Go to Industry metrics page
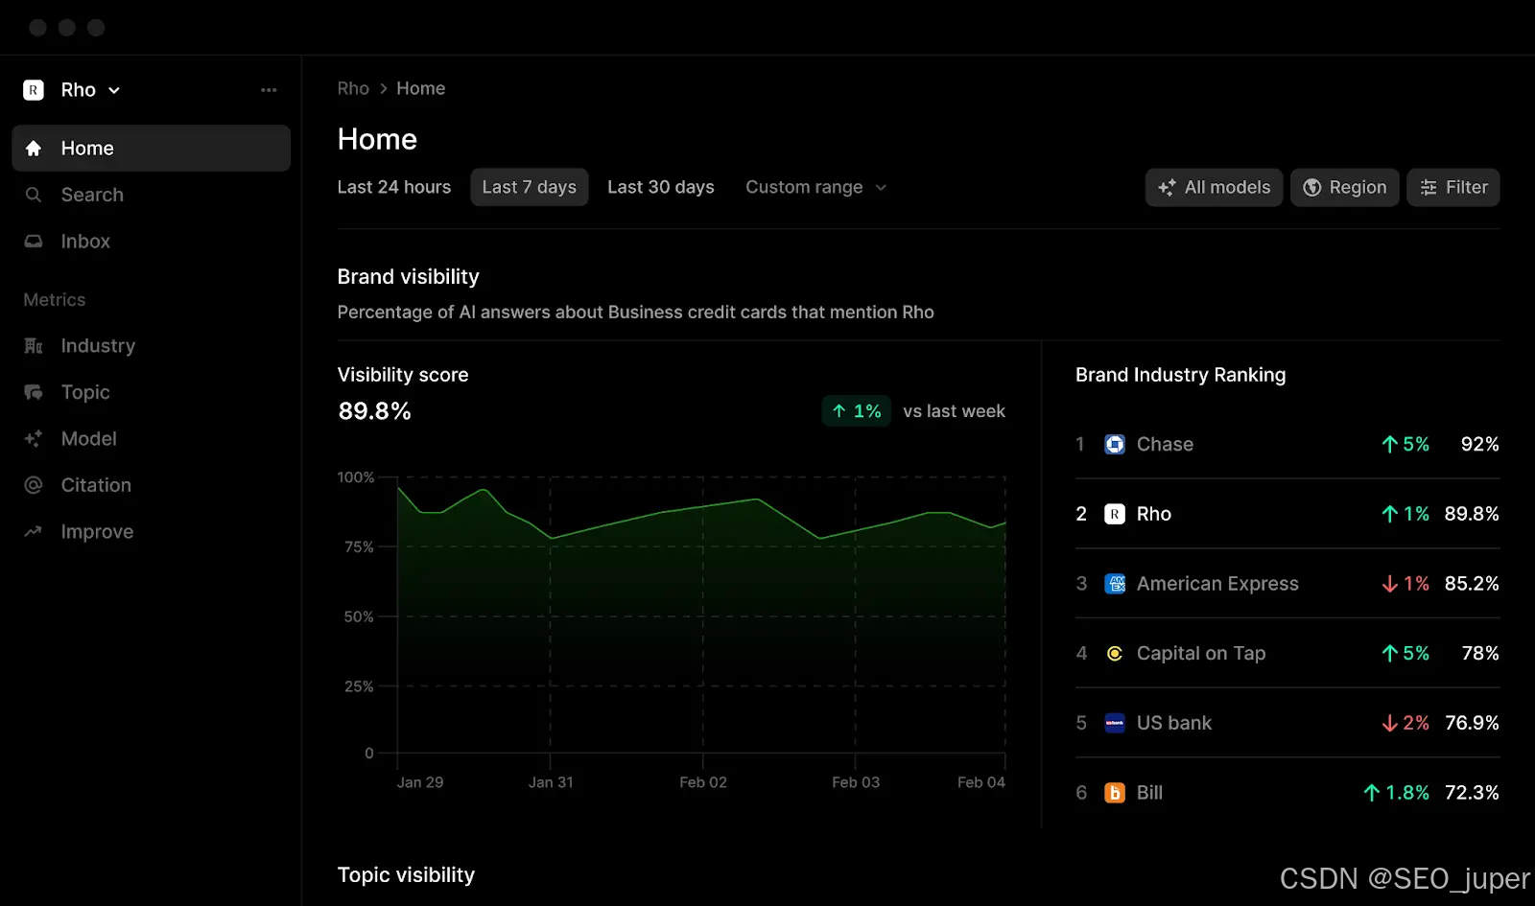 (x=98, y=346)
